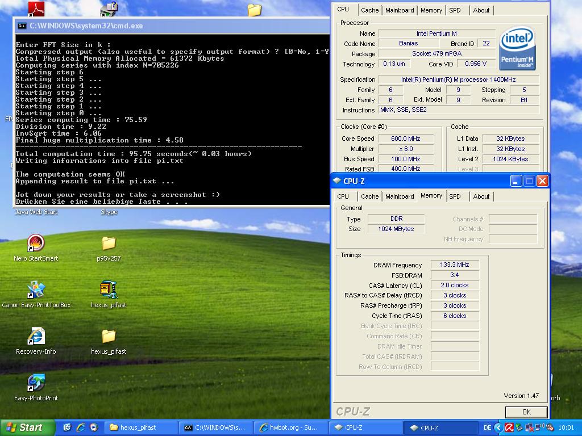Click the active CPU-Z taskbar button
This screenshot has height=436, width=582.
pyautogui.click(x=440, y=427)
